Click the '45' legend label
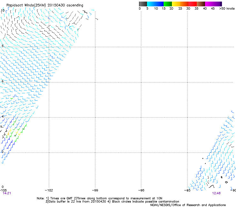Screen dimensions: 236x207 tap(213, 8)
